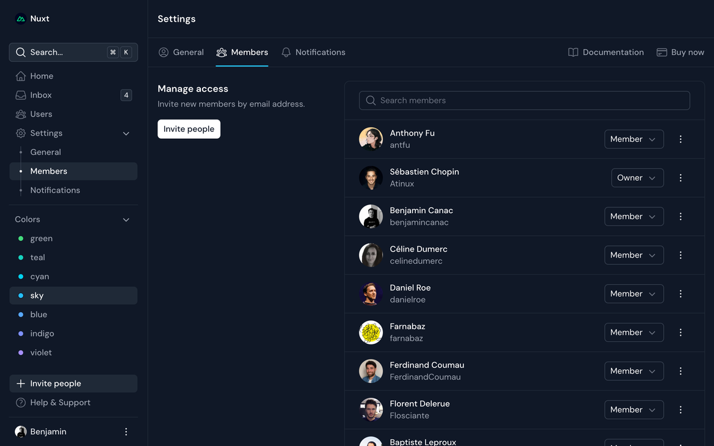Viewport: 714px width, 446px height.
Task: Activate the teal color option
Action: pos(37,257)
